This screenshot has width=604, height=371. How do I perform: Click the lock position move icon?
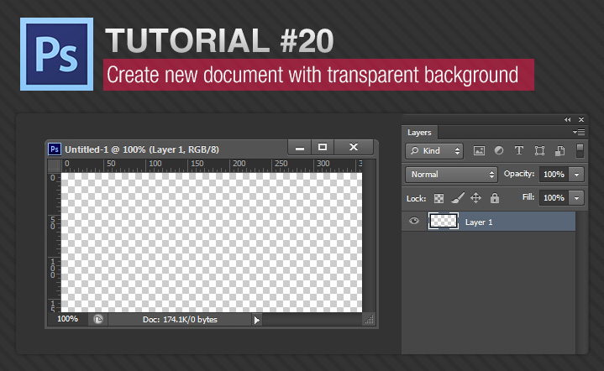[x=475, y=198]
